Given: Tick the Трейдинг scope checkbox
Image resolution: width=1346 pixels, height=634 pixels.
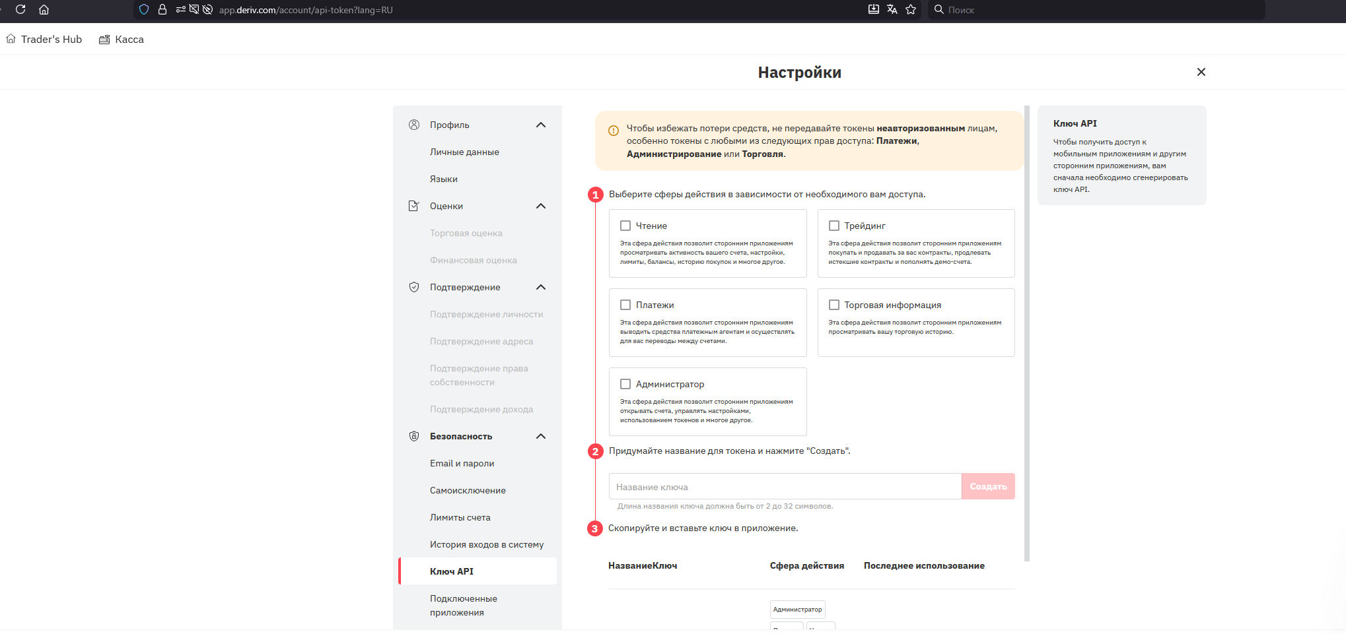Looking at the screenshot, I should (x=834, y=226).
